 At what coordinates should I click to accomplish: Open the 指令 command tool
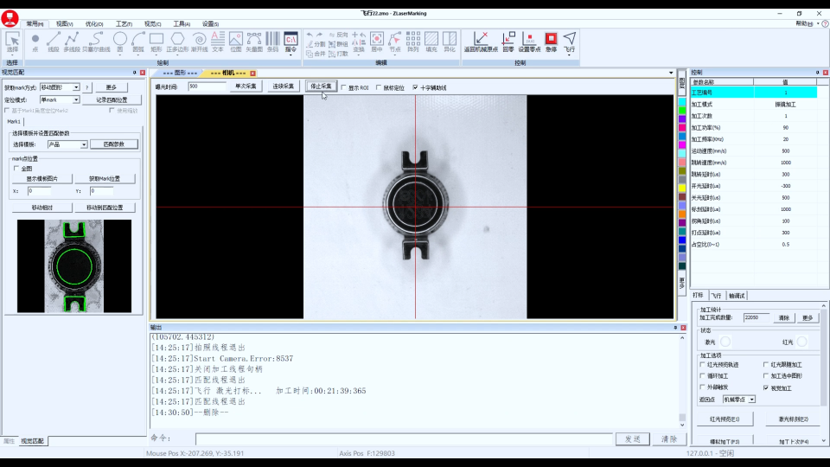point(290,42)
